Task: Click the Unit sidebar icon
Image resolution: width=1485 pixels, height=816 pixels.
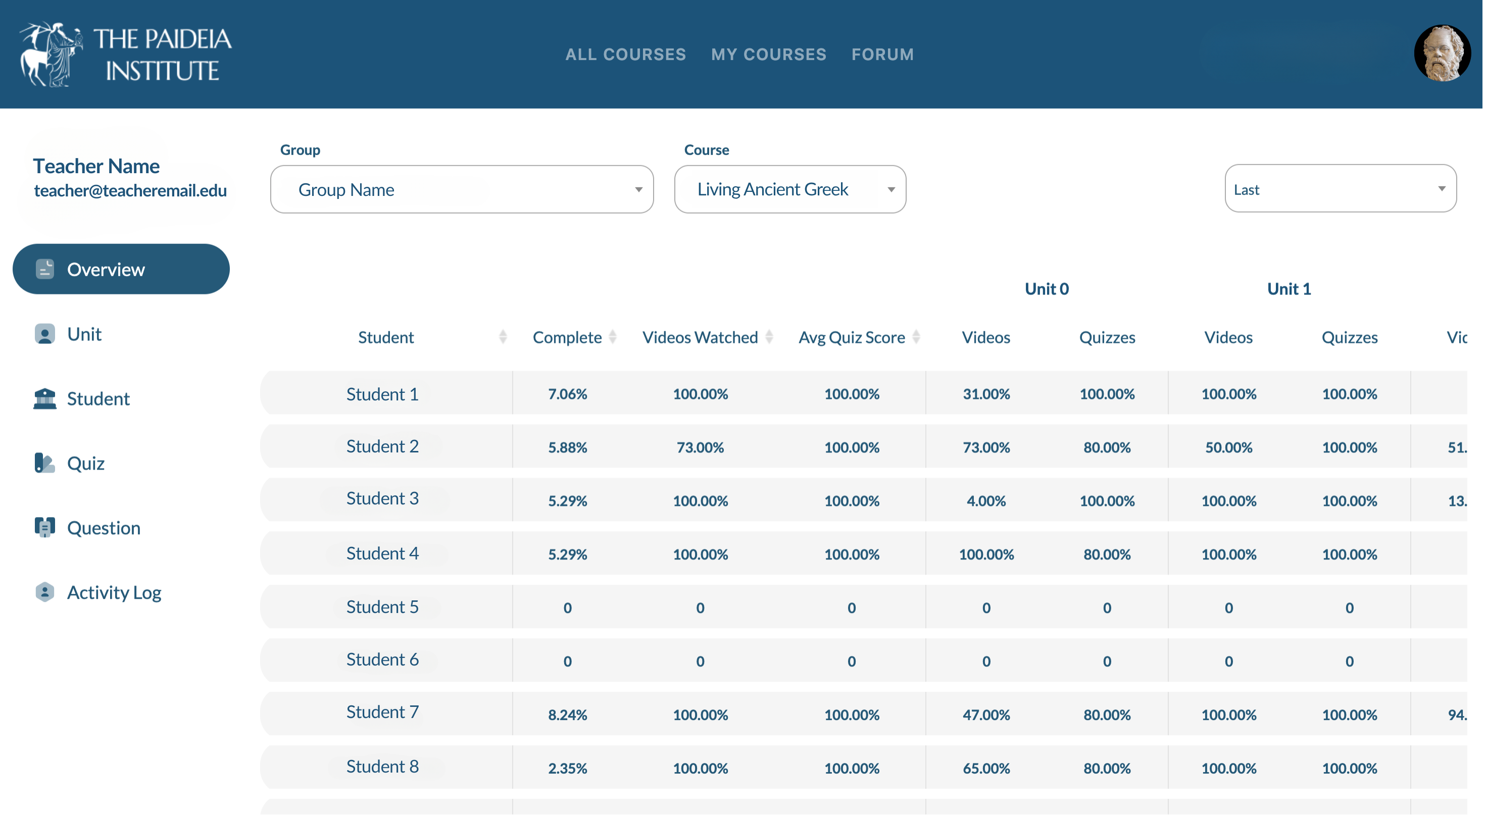Action: [44, 334]
